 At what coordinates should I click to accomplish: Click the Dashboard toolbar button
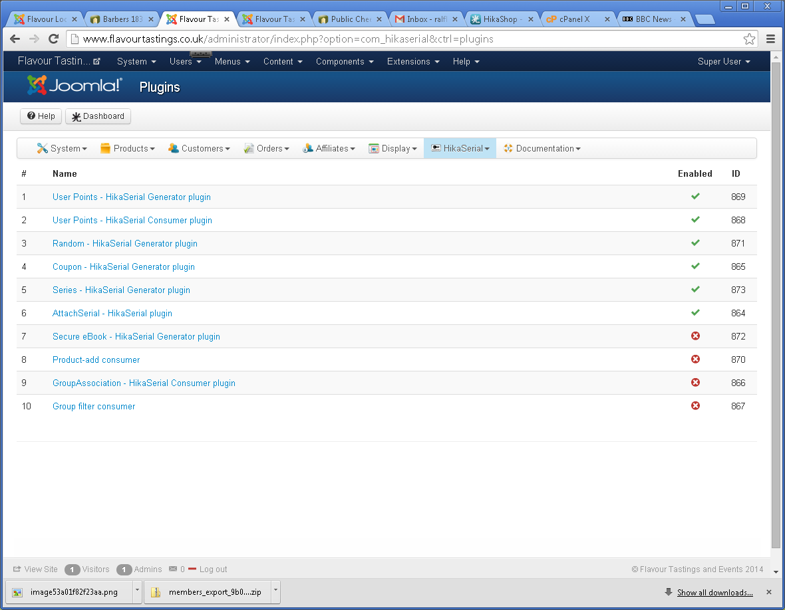pyautogui.click(x=98, y=116)
